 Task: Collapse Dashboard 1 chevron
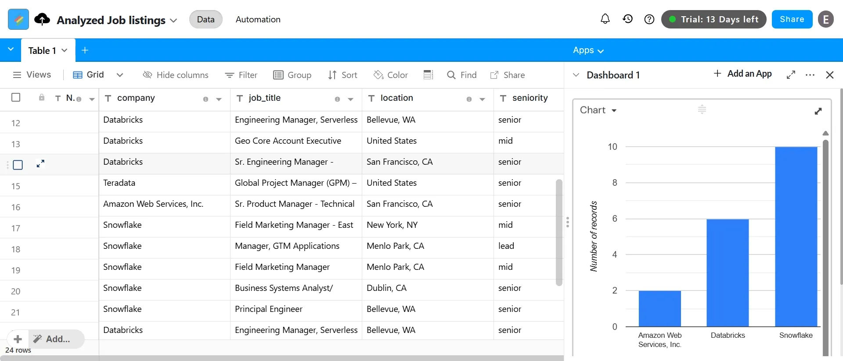click(x=576, y=75)
